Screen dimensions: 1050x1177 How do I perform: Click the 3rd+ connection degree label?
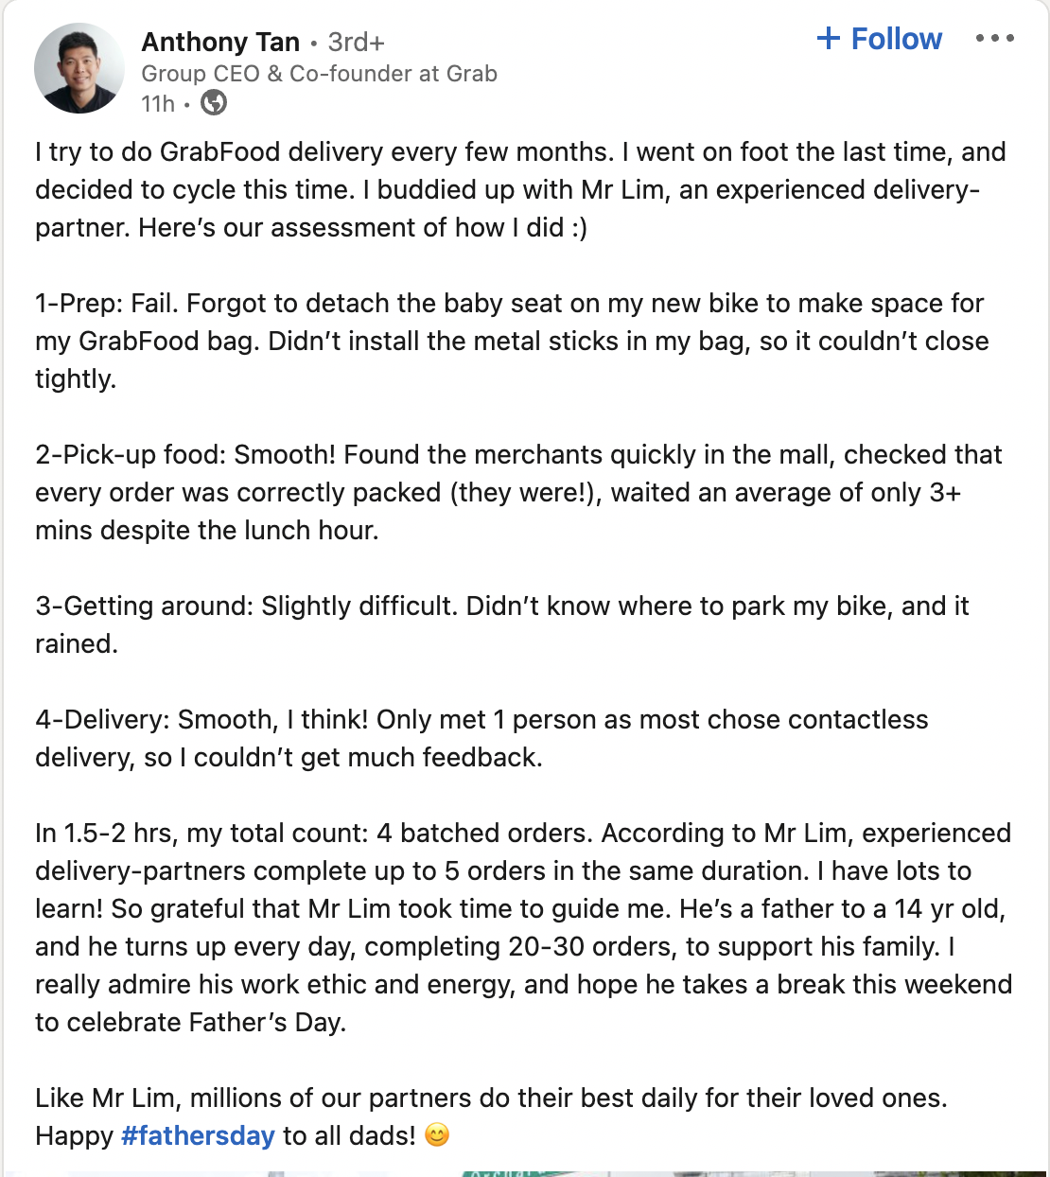(x=357, y=43)
